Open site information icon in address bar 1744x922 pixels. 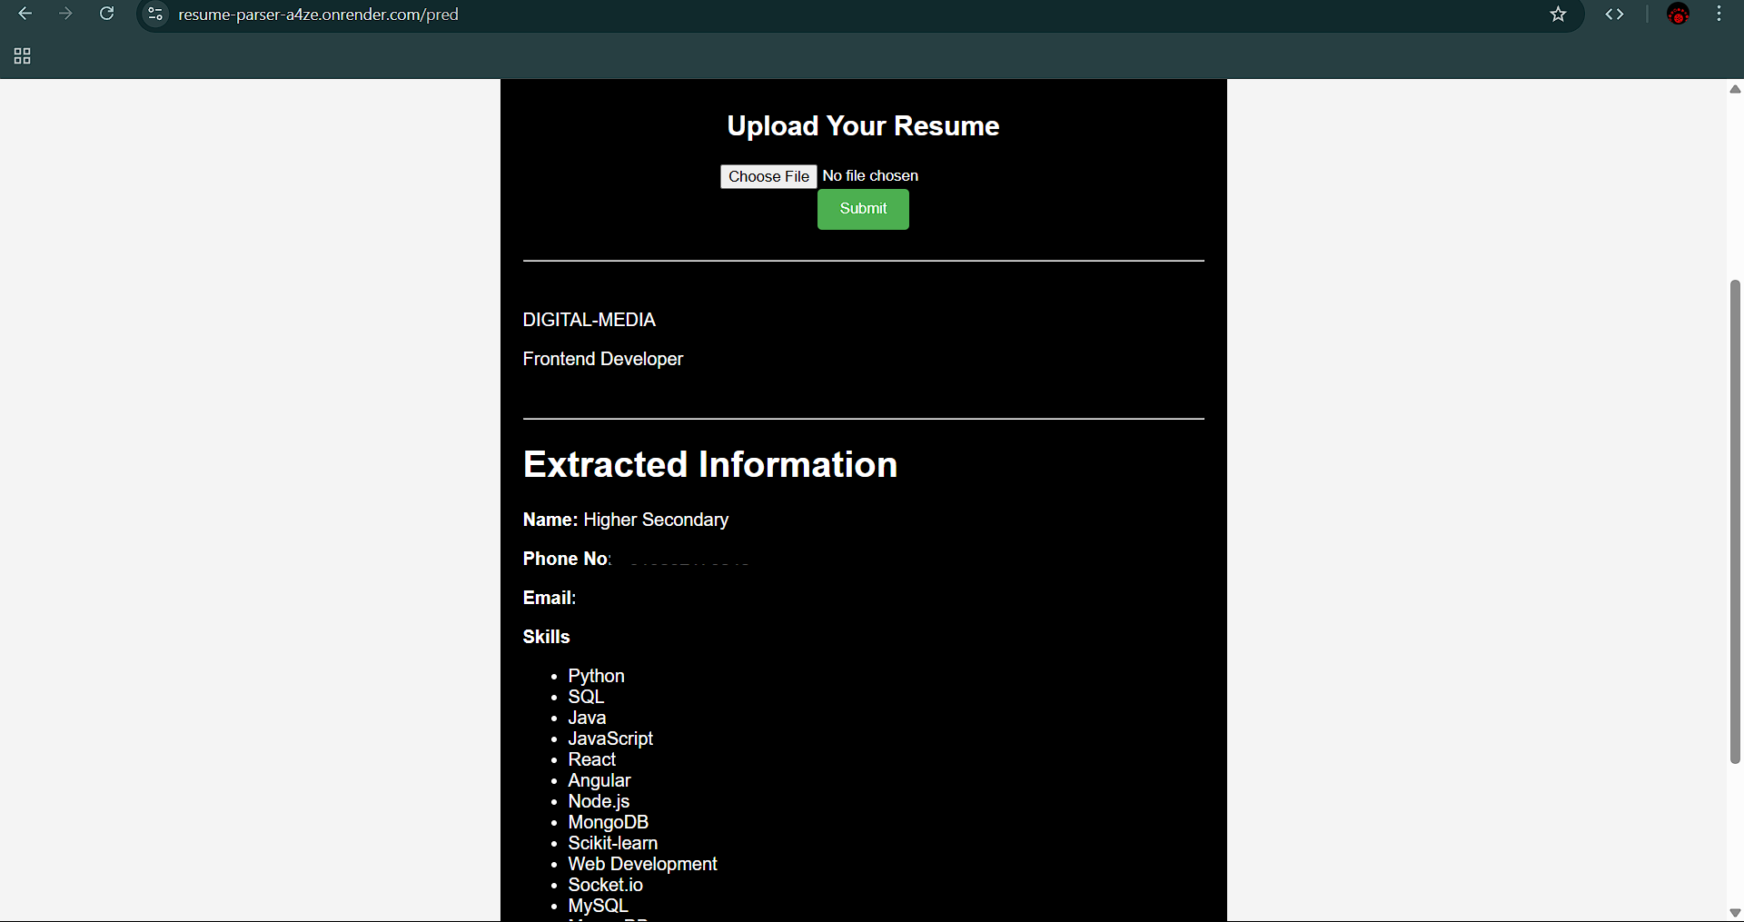(x=155, y=15)
